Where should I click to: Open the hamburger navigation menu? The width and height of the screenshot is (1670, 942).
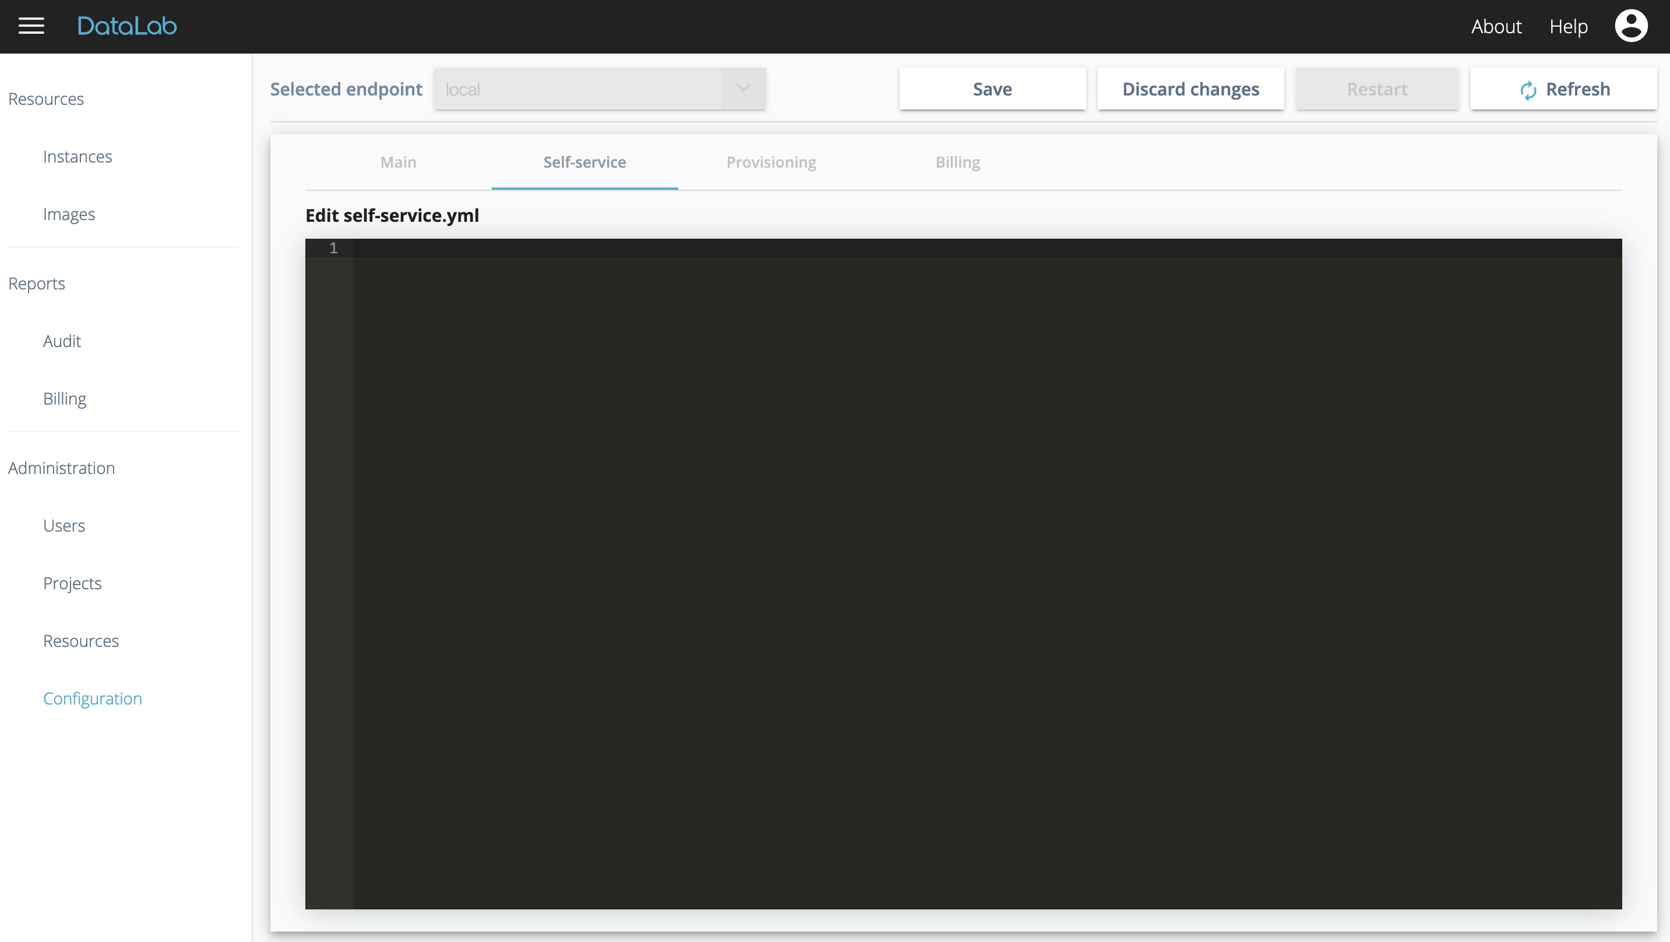[x=31, y=26]
